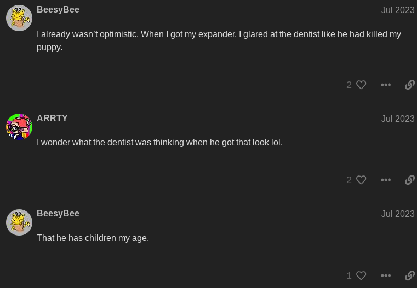Show like count on ARRTY's post
The width and height of the screenshot is (417, 288).
(x=349, y=180)
